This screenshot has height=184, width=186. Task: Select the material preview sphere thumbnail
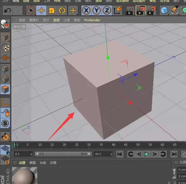pos(25,176)
